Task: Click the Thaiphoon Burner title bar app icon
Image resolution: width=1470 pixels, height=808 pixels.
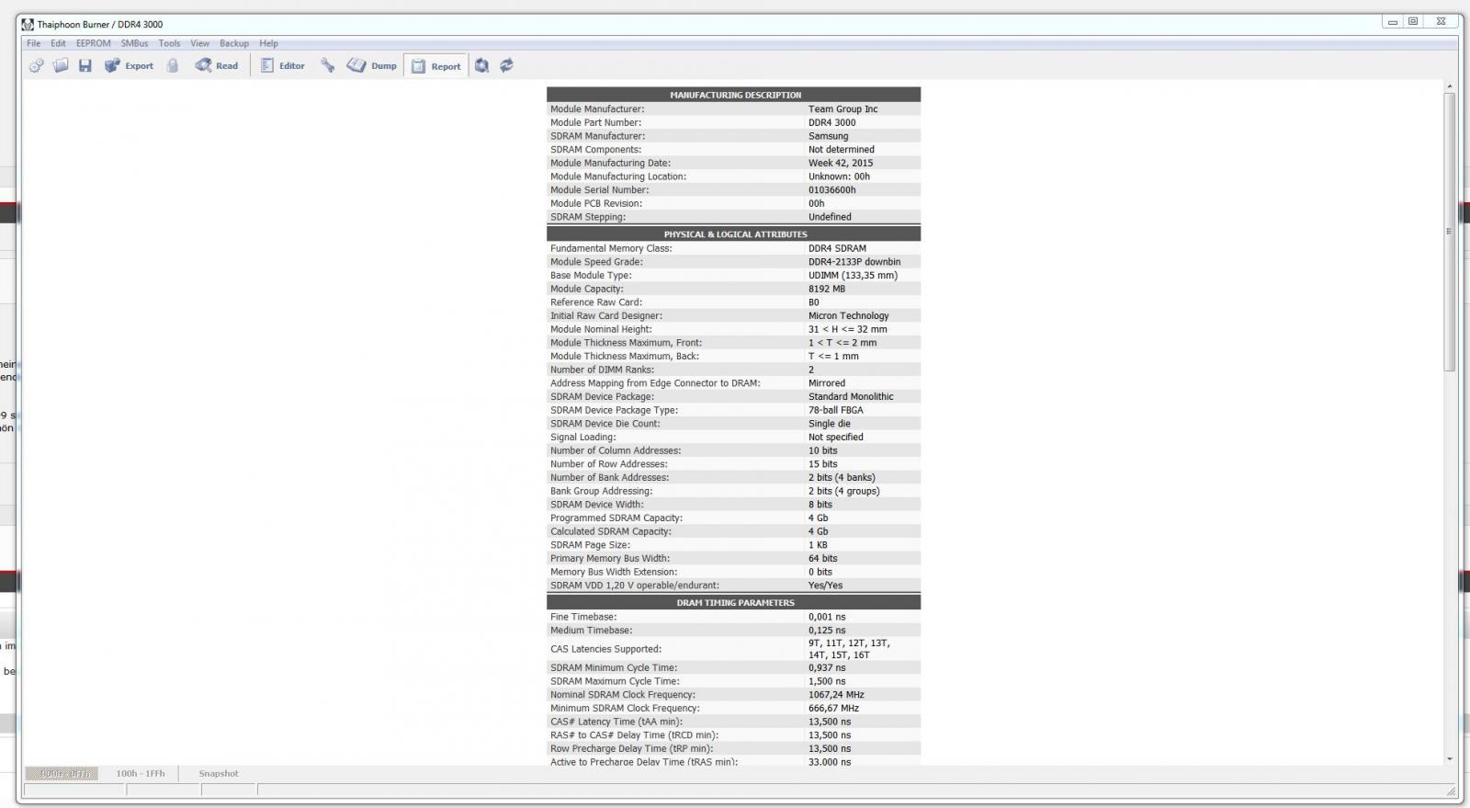Action: 28,24
